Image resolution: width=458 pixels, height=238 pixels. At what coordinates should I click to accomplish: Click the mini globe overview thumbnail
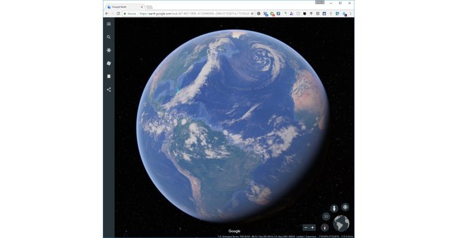point(341,224)
